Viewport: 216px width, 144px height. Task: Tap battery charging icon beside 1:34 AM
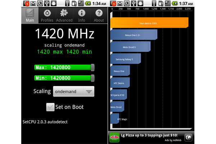click(88, 4)
